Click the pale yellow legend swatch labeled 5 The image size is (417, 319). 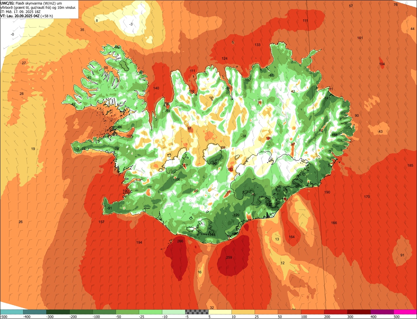220,312
